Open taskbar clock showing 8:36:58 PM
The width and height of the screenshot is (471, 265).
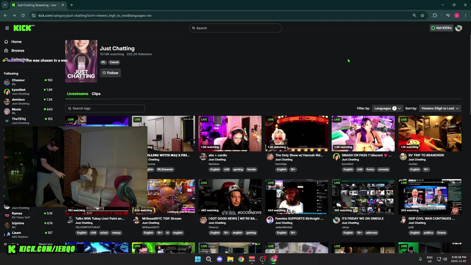pyautogui.click(x=459, y=259)
